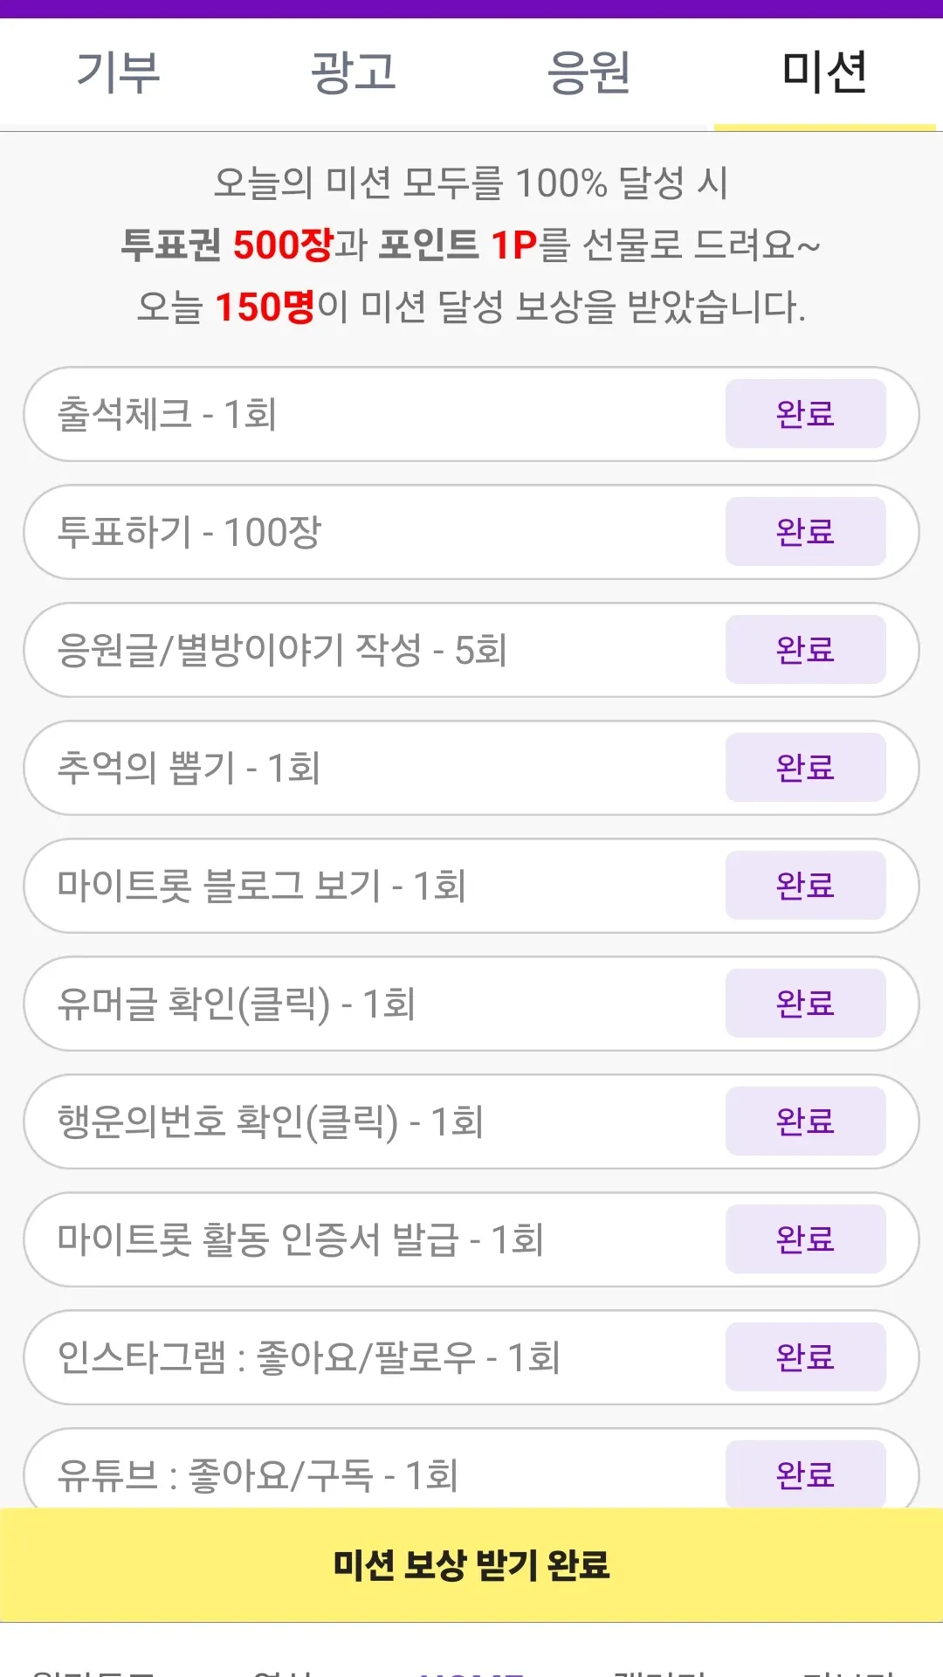Open the 출석체크 - 1회 mission row
This screenshot has height=1677, width=943.
click(471, 414)
